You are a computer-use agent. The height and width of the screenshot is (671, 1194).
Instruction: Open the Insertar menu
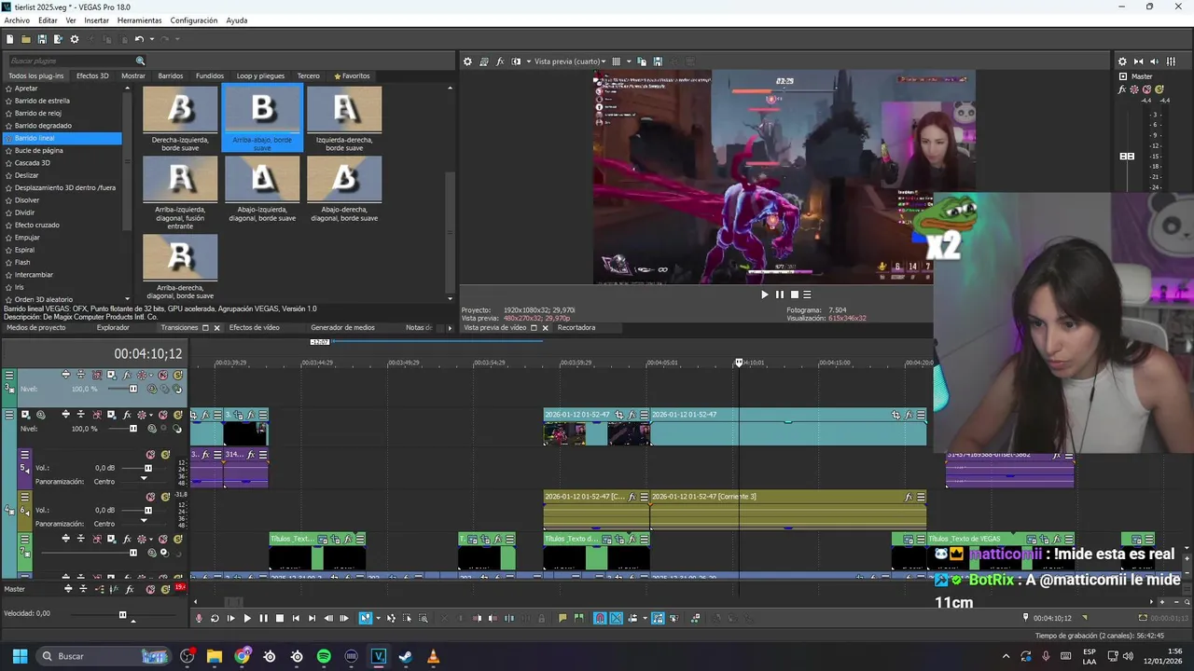[96, 21]
